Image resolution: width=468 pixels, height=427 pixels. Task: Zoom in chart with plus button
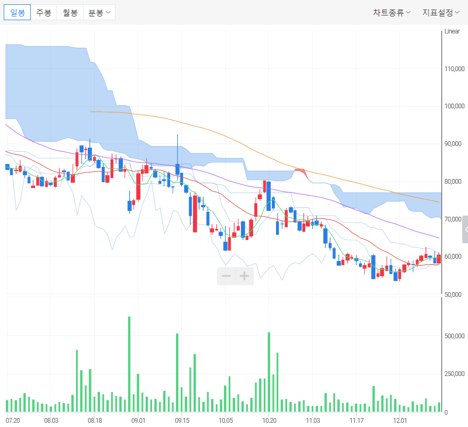point(245,276)
